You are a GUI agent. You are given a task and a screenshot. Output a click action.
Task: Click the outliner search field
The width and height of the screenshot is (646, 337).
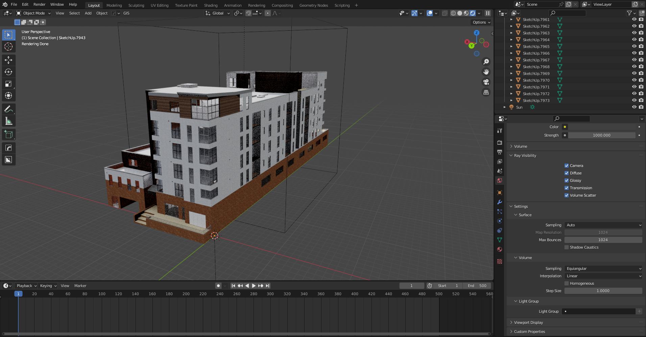(x=568, y=13)
